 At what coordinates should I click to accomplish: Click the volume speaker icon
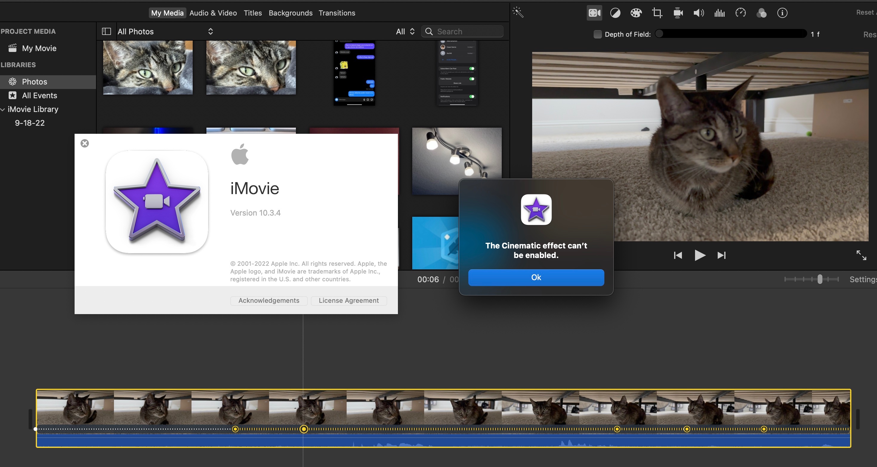pos(699,13)
